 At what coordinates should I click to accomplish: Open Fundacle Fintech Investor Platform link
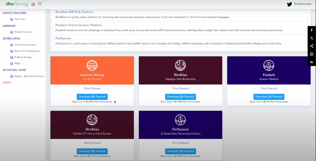(x=78, y=25)
